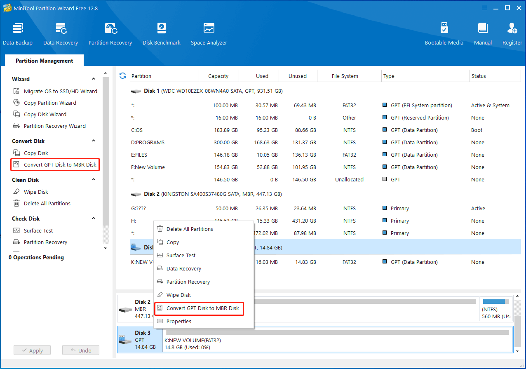Screen dimensions: 526x369
Task: Sort by the Partition column header
Action: point(164,76)
